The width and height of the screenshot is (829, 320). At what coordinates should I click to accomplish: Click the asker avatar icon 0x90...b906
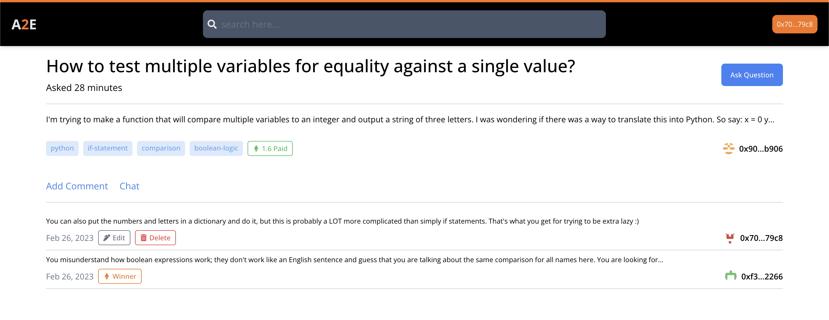[x=729, y=149]
